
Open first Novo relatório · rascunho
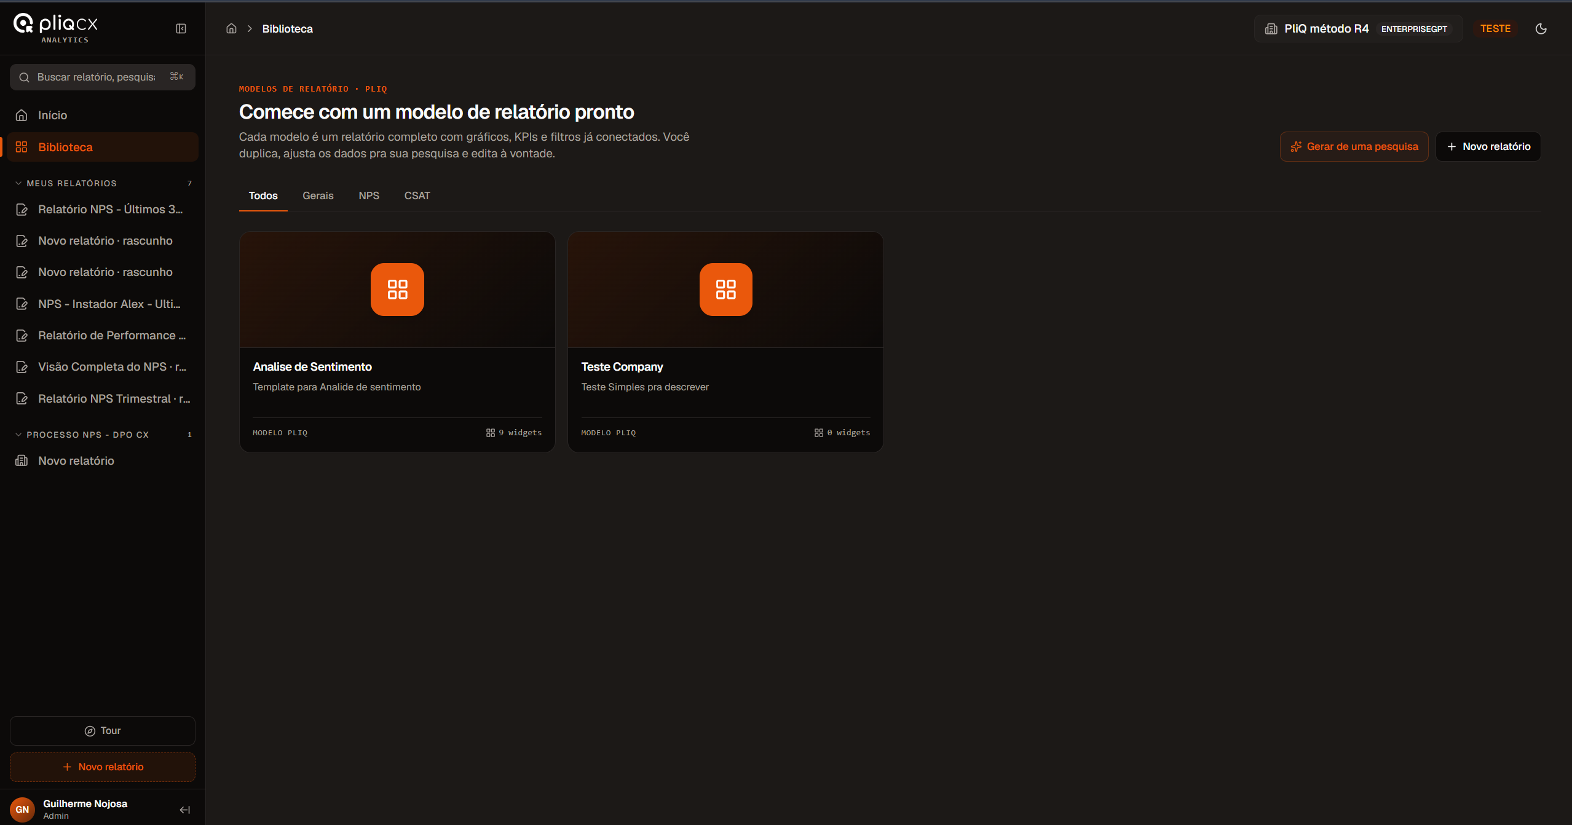pyautogui.click(x=103, y=241)
